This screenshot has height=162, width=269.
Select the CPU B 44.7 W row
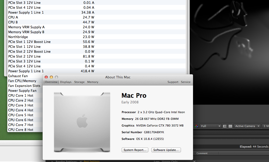(x=97, y=22)
